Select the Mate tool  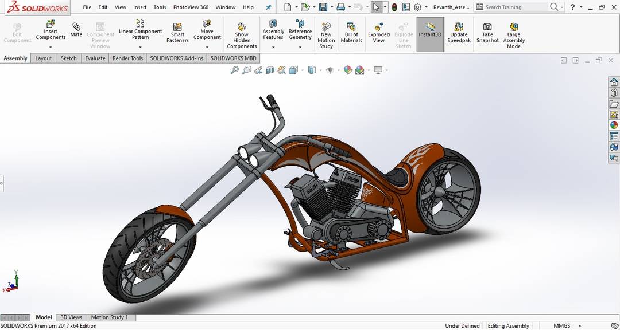(x=76, y=30)
